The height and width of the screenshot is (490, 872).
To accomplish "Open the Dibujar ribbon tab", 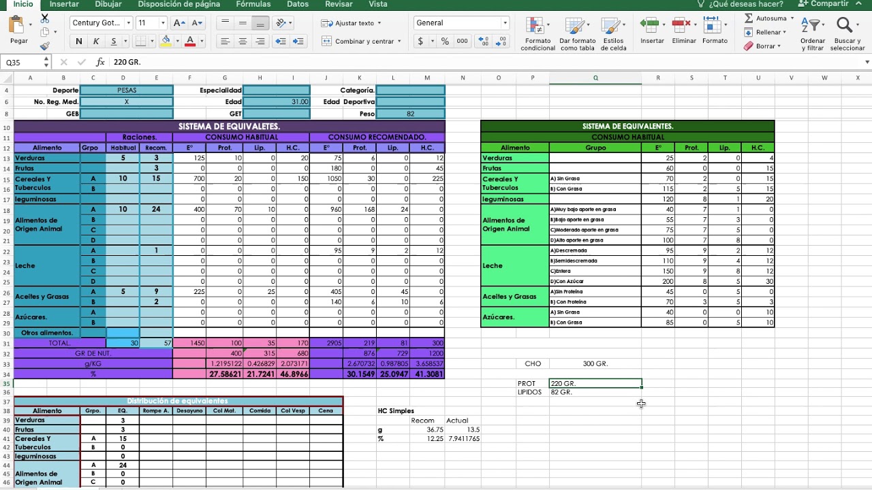I will coord(108,4).
